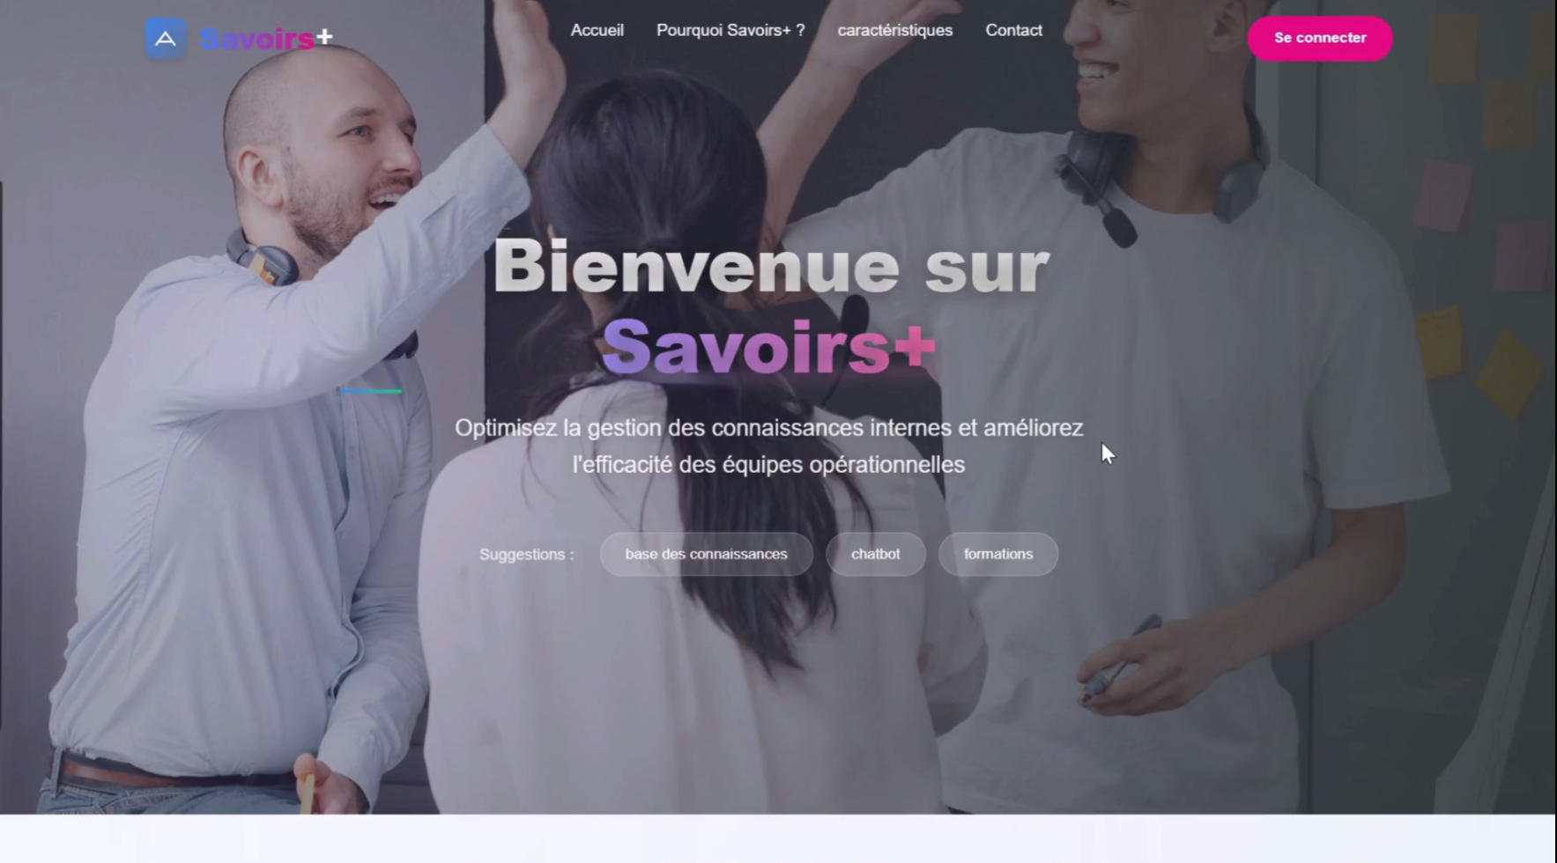Click the white section below the hero
Screen dimensions: 1557x863
click(x=778, y=838)
